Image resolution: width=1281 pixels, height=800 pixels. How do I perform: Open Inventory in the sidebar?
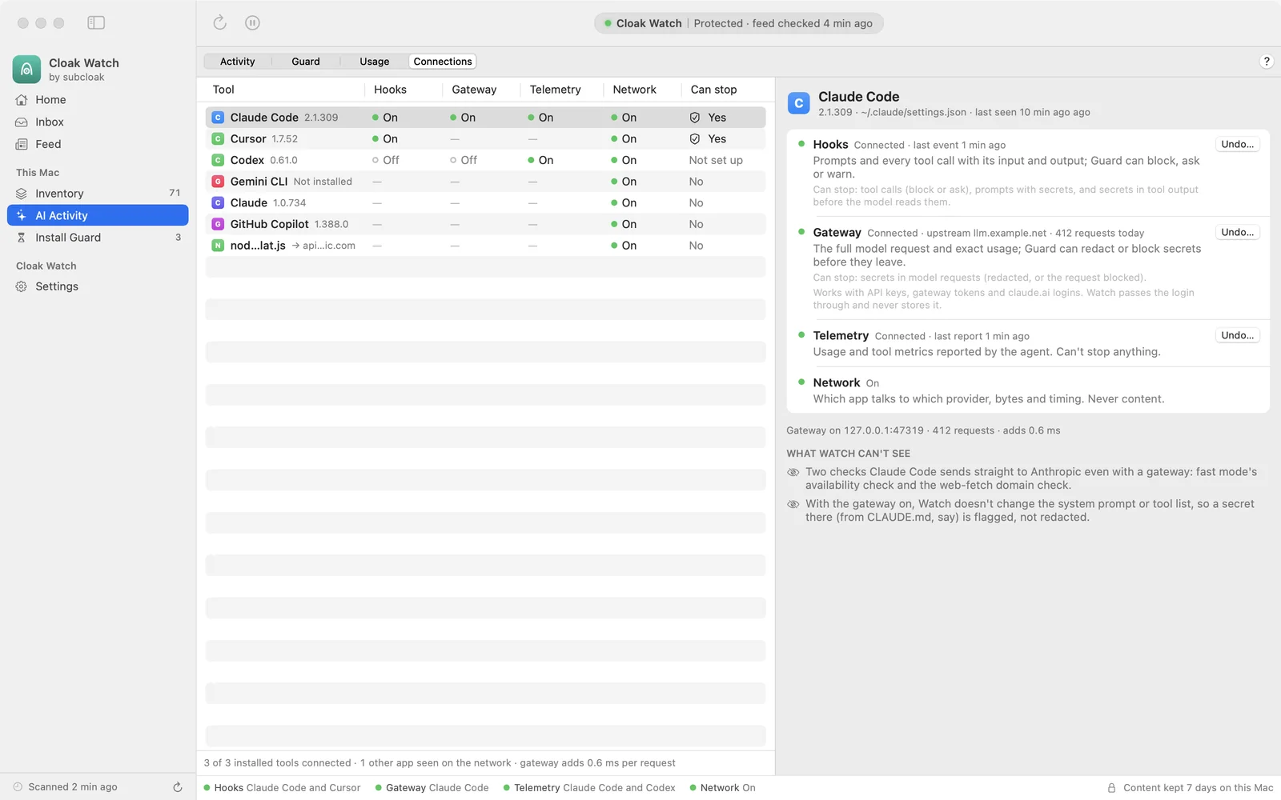click(x=98, y=194)
